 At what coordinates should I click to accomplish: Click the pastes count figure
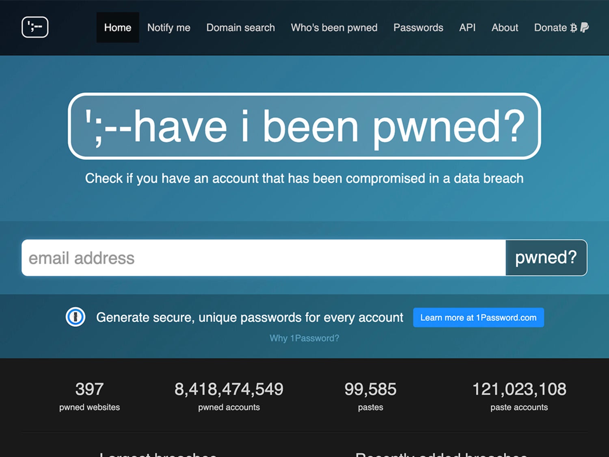point(370,396)
